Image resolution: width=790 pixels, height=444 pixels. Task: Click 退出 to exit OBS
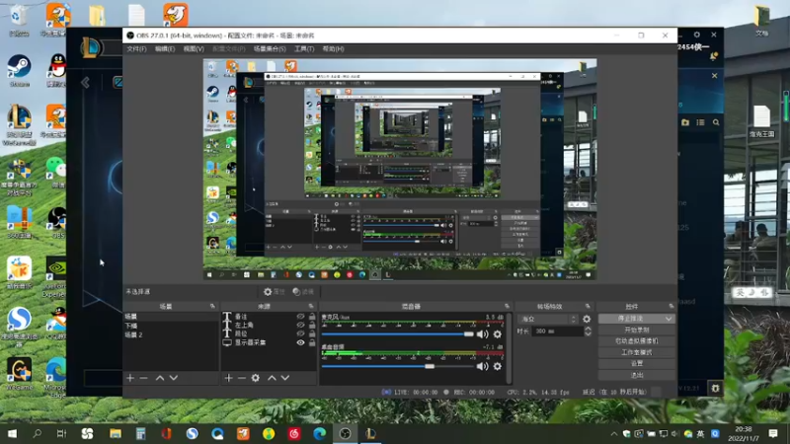click(x=637, y=375)
